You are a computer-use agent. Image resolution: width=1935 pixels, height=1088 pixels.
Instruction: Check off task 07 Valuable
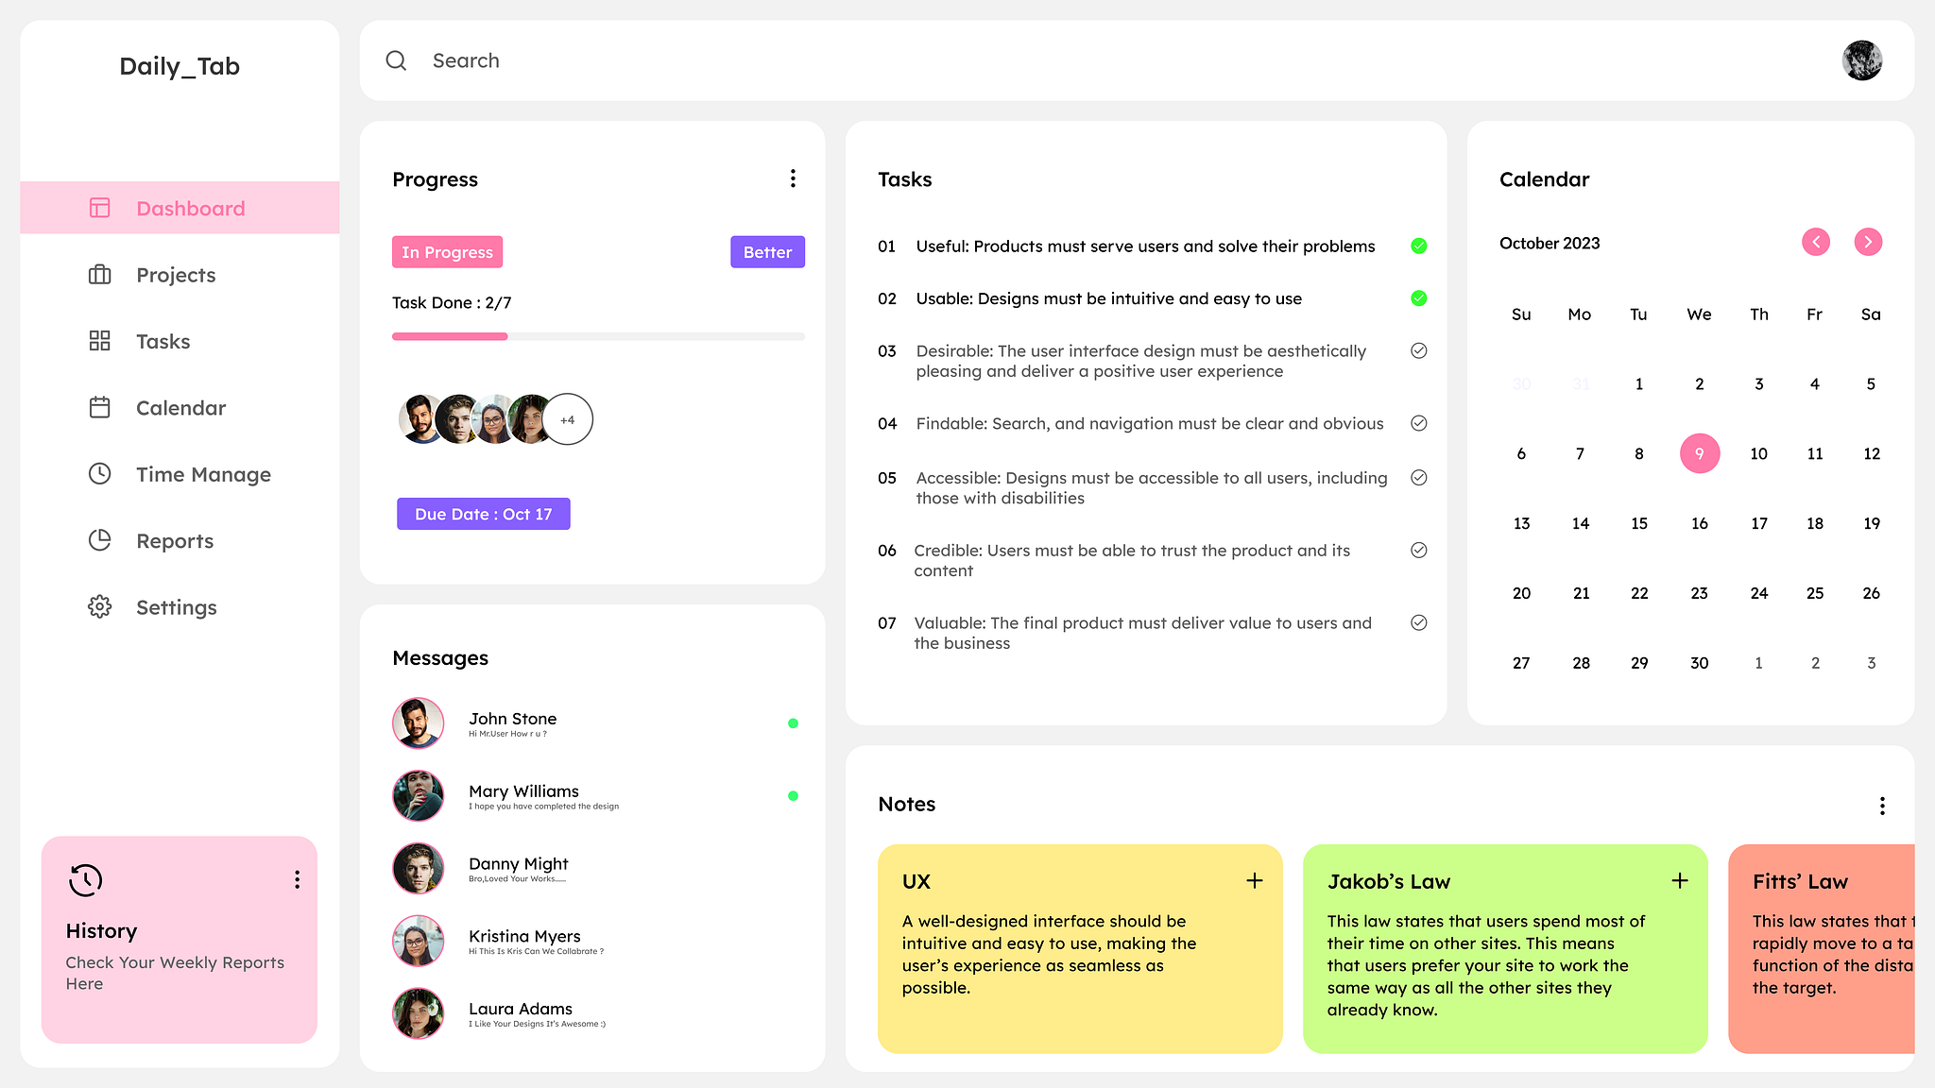[1418, 622]
